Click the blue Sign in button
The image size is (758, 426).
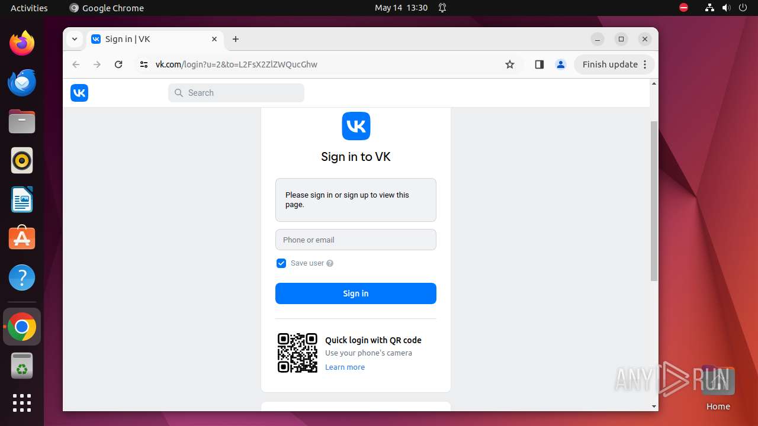tap(356, 293)
